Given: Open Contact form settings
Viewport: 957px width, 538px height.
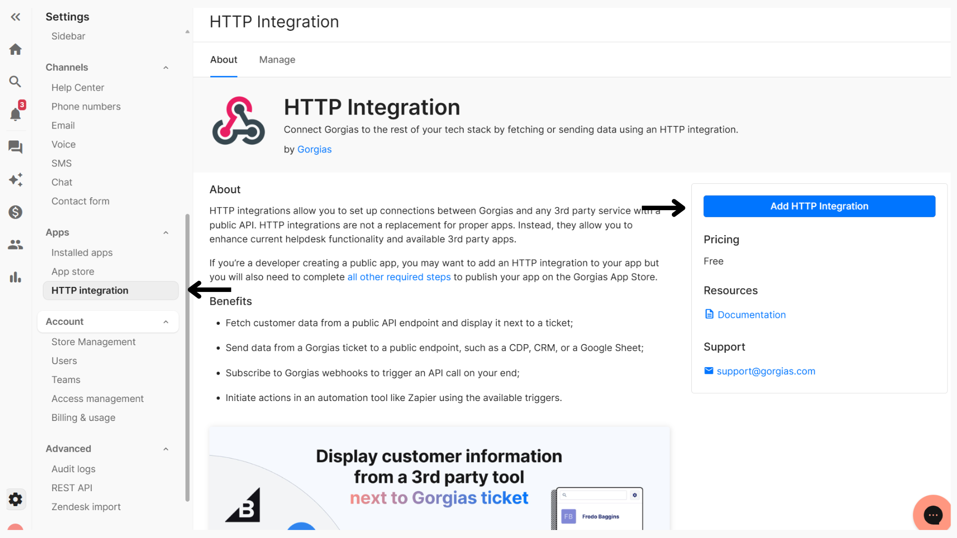Looking at the screenshot, I should (x=80, y=201).
